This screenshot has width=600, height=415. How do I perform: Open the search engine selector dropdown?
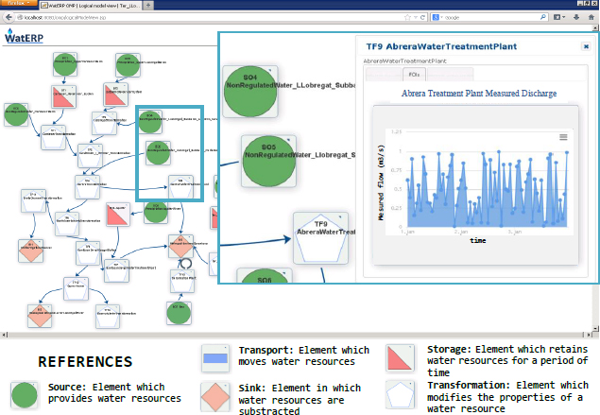[x=437, y=17]
